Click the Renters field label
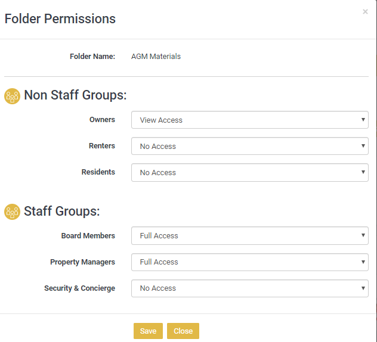This screenshot has width=377, height=342. click(x=101, y=146)
